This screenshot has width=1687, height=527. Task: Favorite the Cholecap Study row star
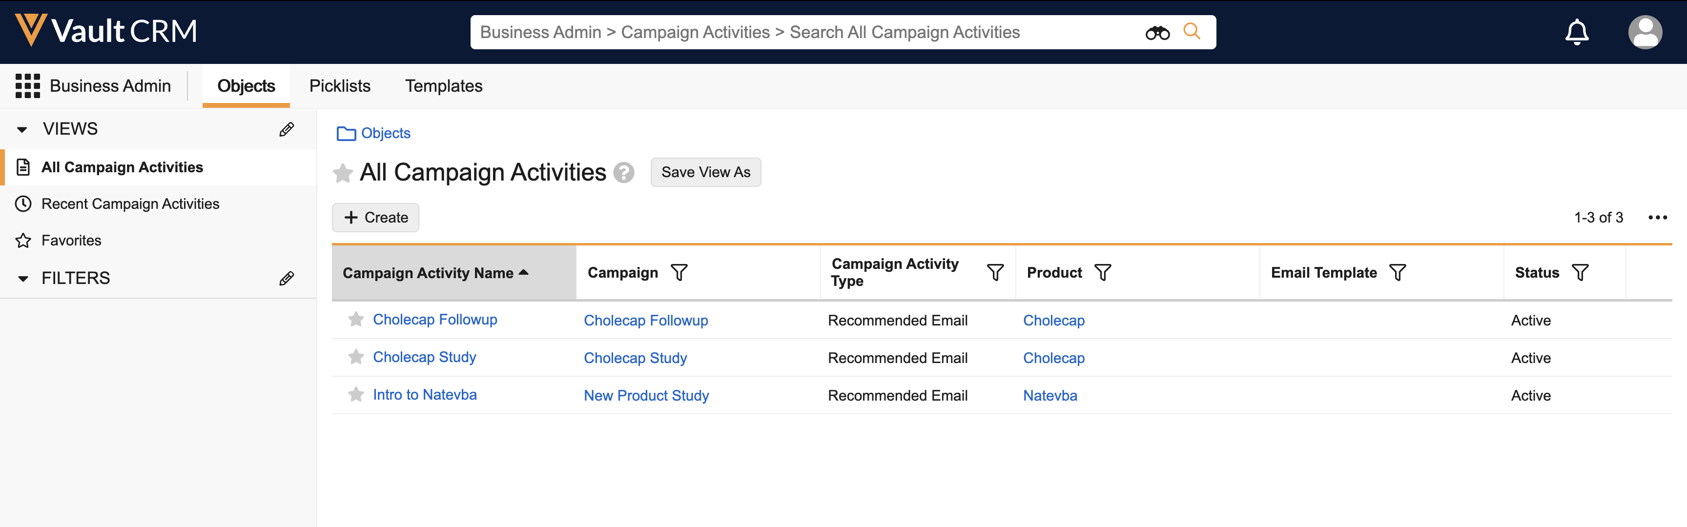(355, 358)
